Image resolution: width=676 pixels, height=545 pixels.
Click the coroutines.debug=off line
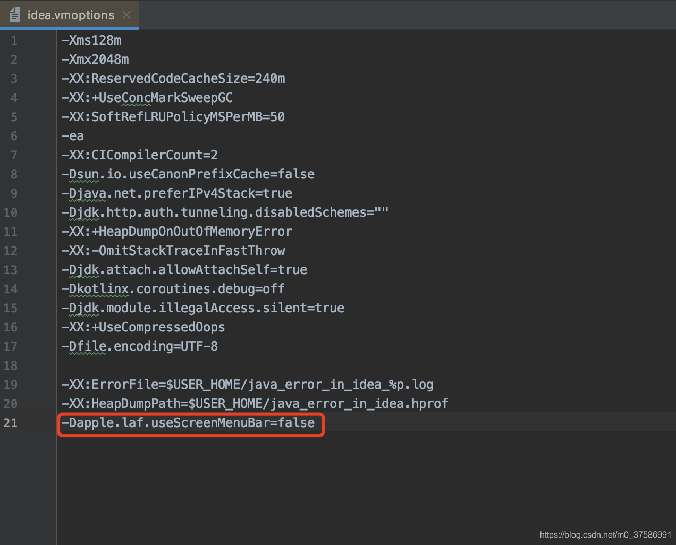coord(173,289)
